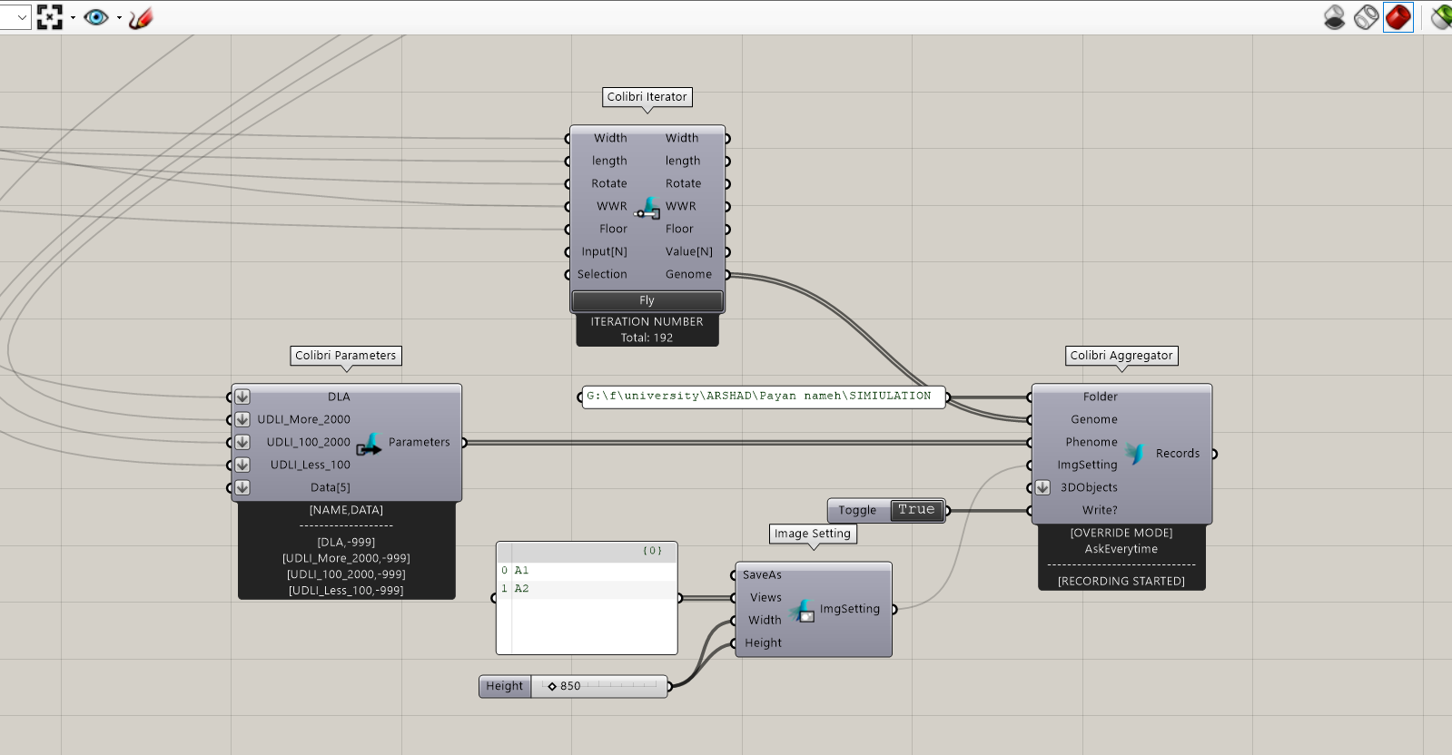Click the SaveAs input on ImgSetting
This screenshot has width=1452, height=755.
(x=762, y=574)
